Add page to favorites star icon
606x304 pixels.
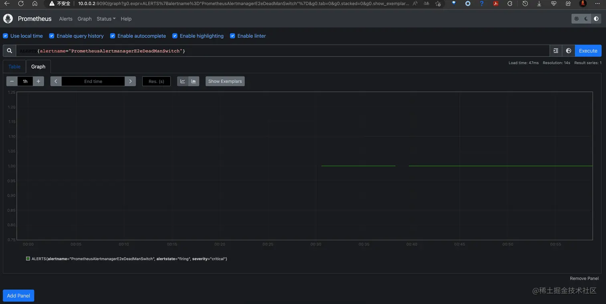click(x=438, y=3)
